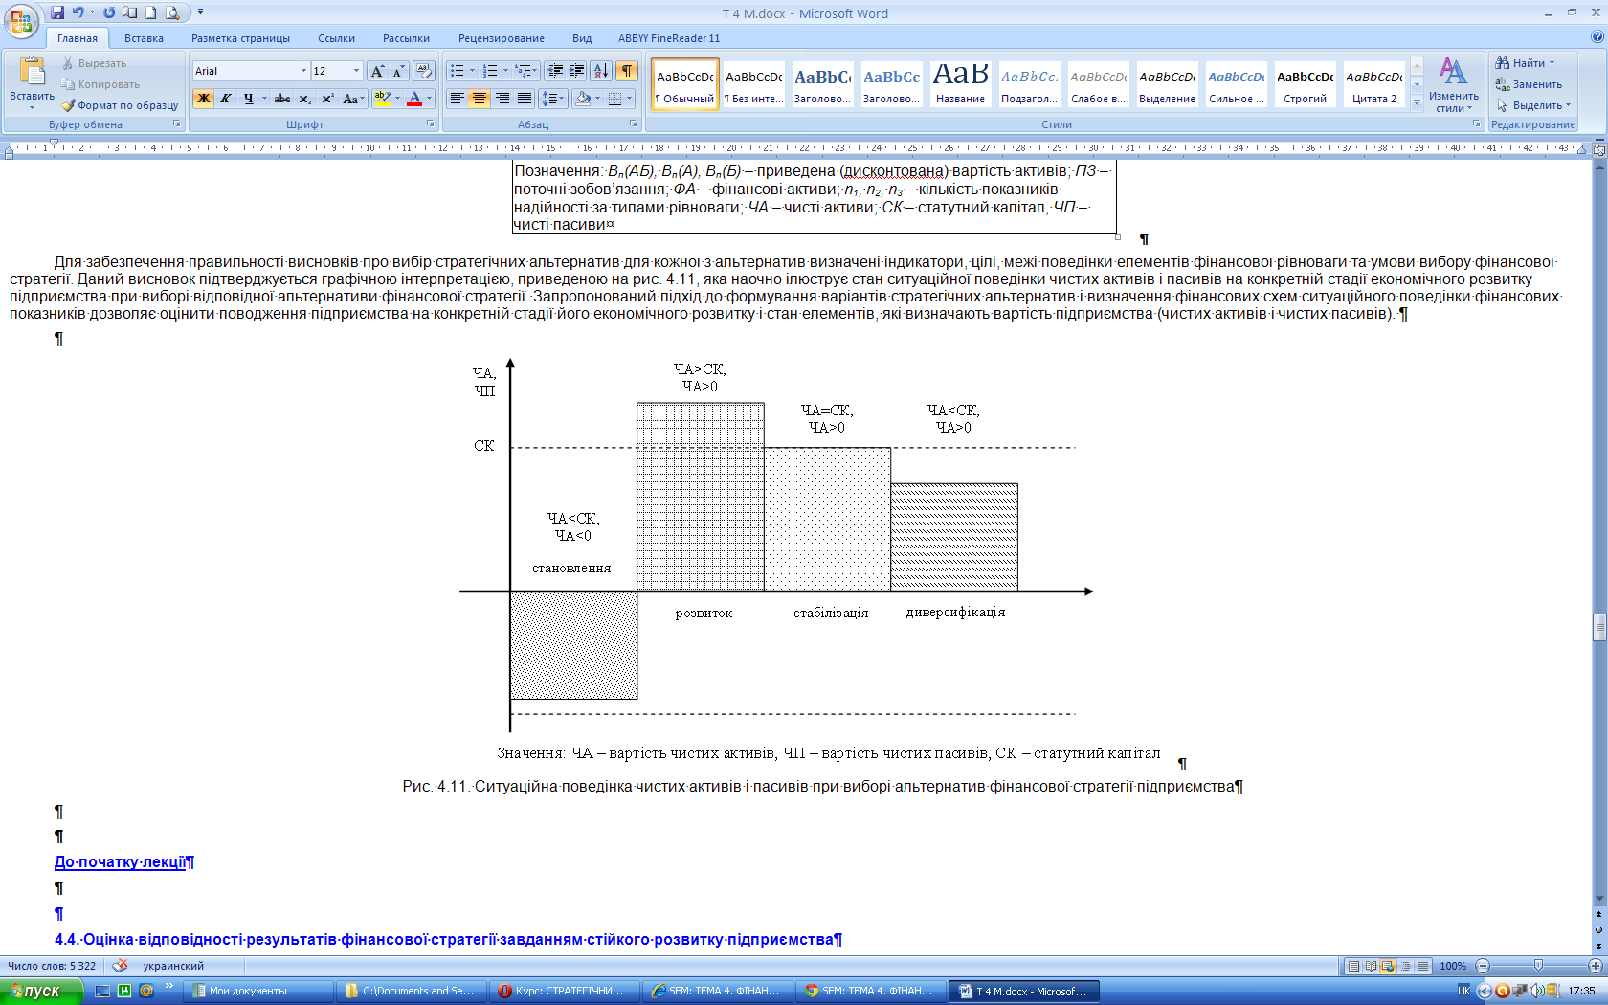The height and width of the screenshot is (1005, 1608).
Task: Select the Название style
Action: click(x=960, y=84)
